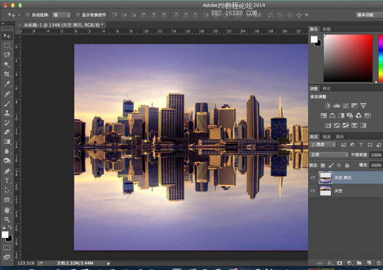Select the Eyedropper tool
Image resolution: width=383 pixels, height=270 pixels.
coord(7,84)
